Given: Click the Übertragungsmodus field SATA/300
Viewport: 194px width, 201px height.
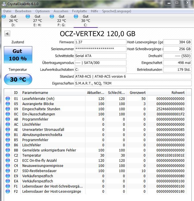Looking at the screenshot, I should (x=101, y=63).
